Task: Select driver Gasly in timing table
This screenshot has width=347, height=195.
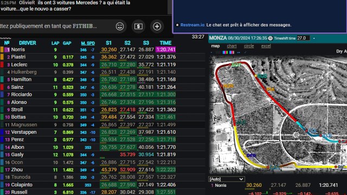Action: click(x=17, y=154)
